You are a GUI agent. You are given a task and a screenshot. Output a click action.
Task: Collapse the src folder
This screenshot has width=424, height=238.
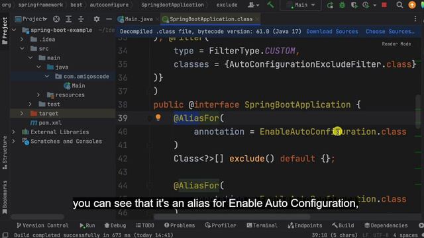(22, 48)
